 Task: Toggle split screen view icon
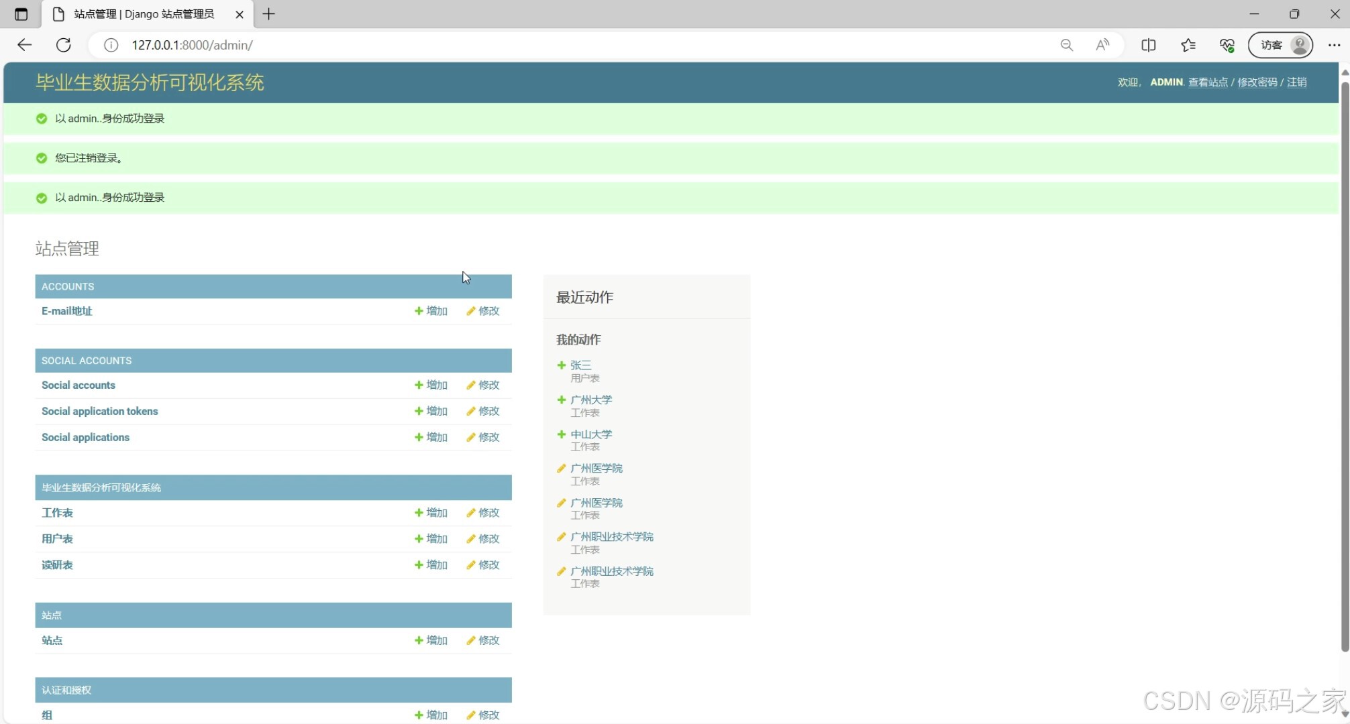[x=1148, y=45]
